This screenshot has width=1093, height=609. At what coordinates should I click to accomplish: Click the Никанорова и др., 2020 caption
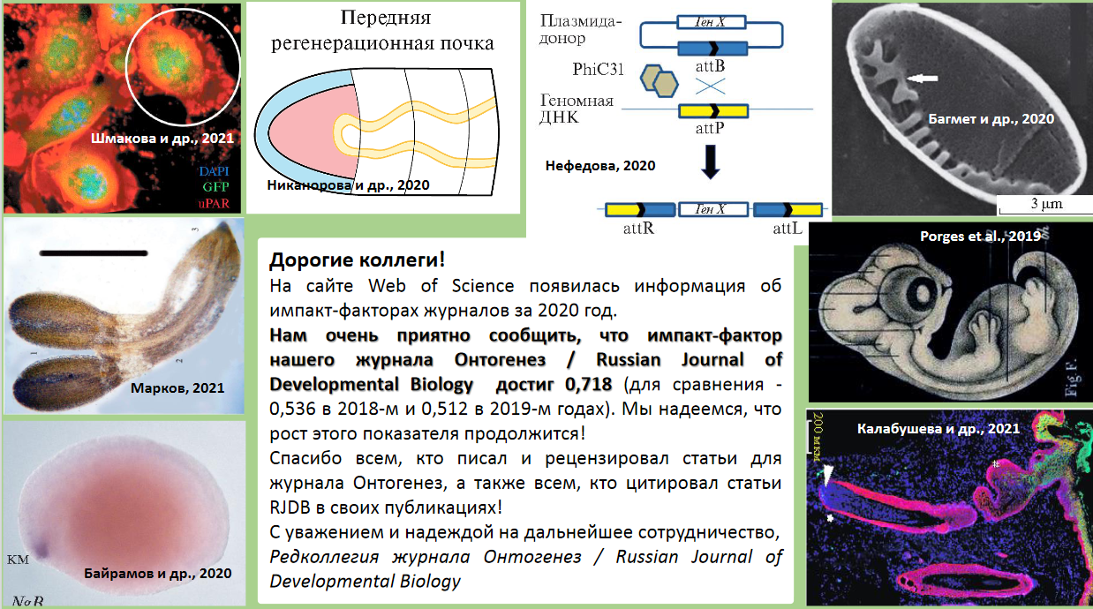[348, 184]
